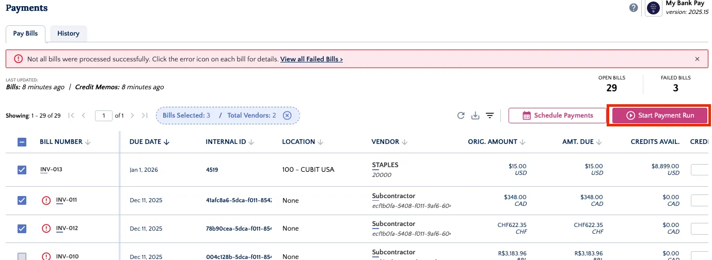The width and height of the screenshot is (712, 260).
Task: Sort by Amt. Due column arrow
Action: pos(598,142)
